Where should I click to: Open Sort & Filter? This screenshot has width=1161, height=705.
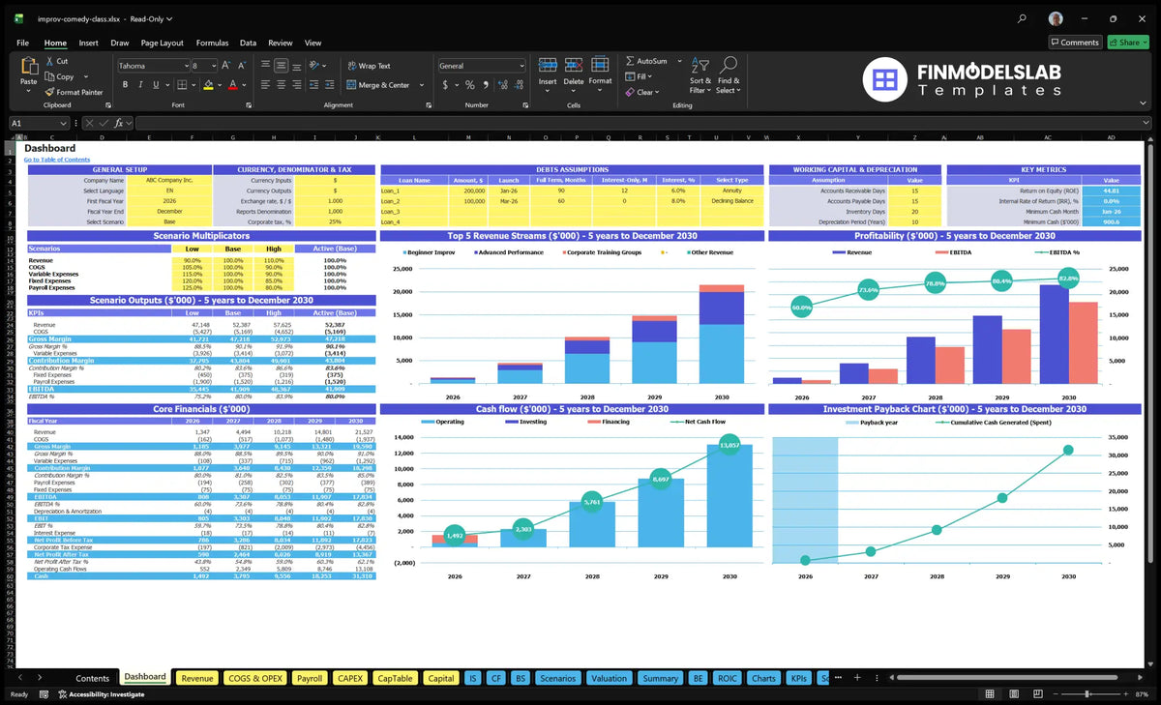click(700, 74)
